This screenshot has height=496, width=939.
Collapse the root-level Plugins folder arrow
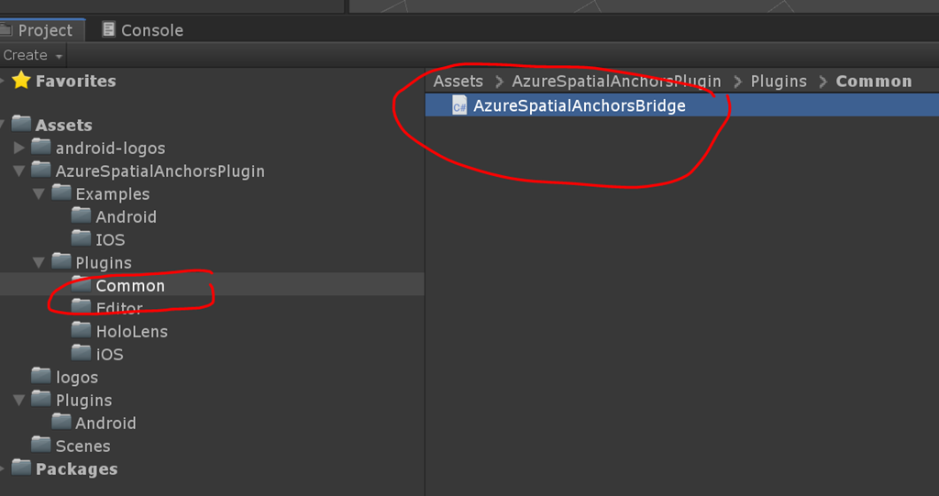(x=19, y=400)
